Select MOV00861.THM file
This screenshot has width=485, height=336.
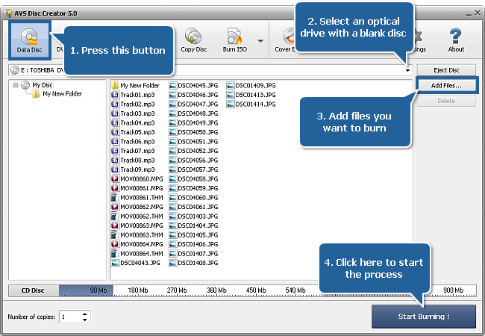(137, 197)
